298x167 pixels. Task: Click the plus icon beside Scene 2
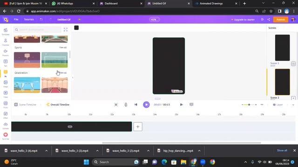(293, 98)
